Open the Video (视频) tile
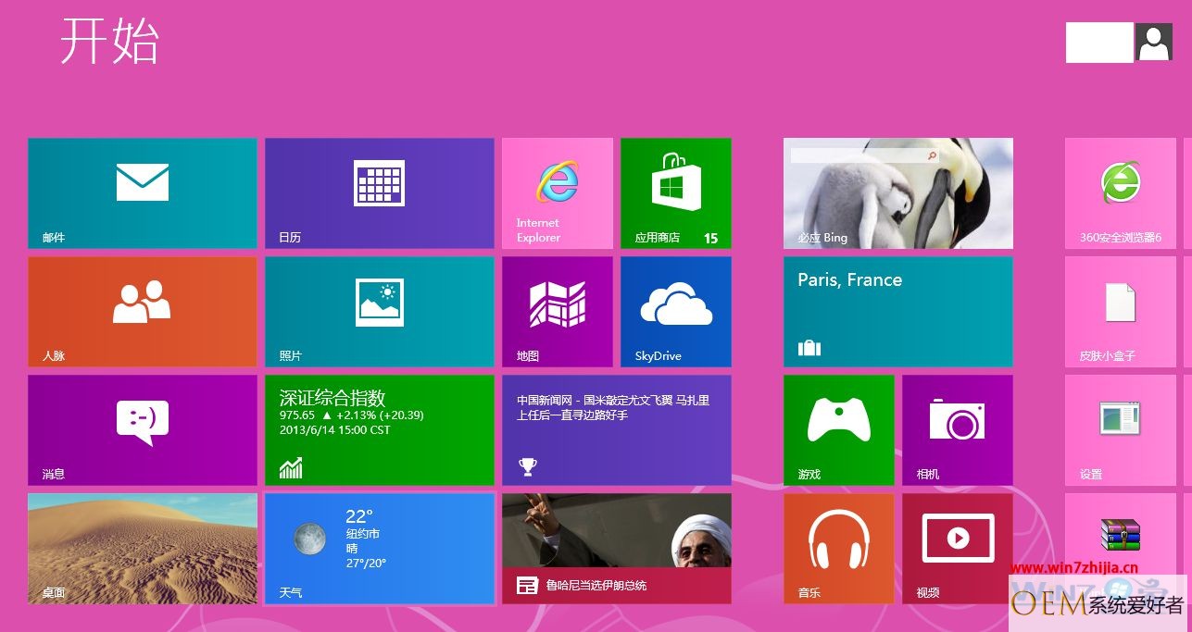The image size is (1192, 632). [x=958, y=549]
